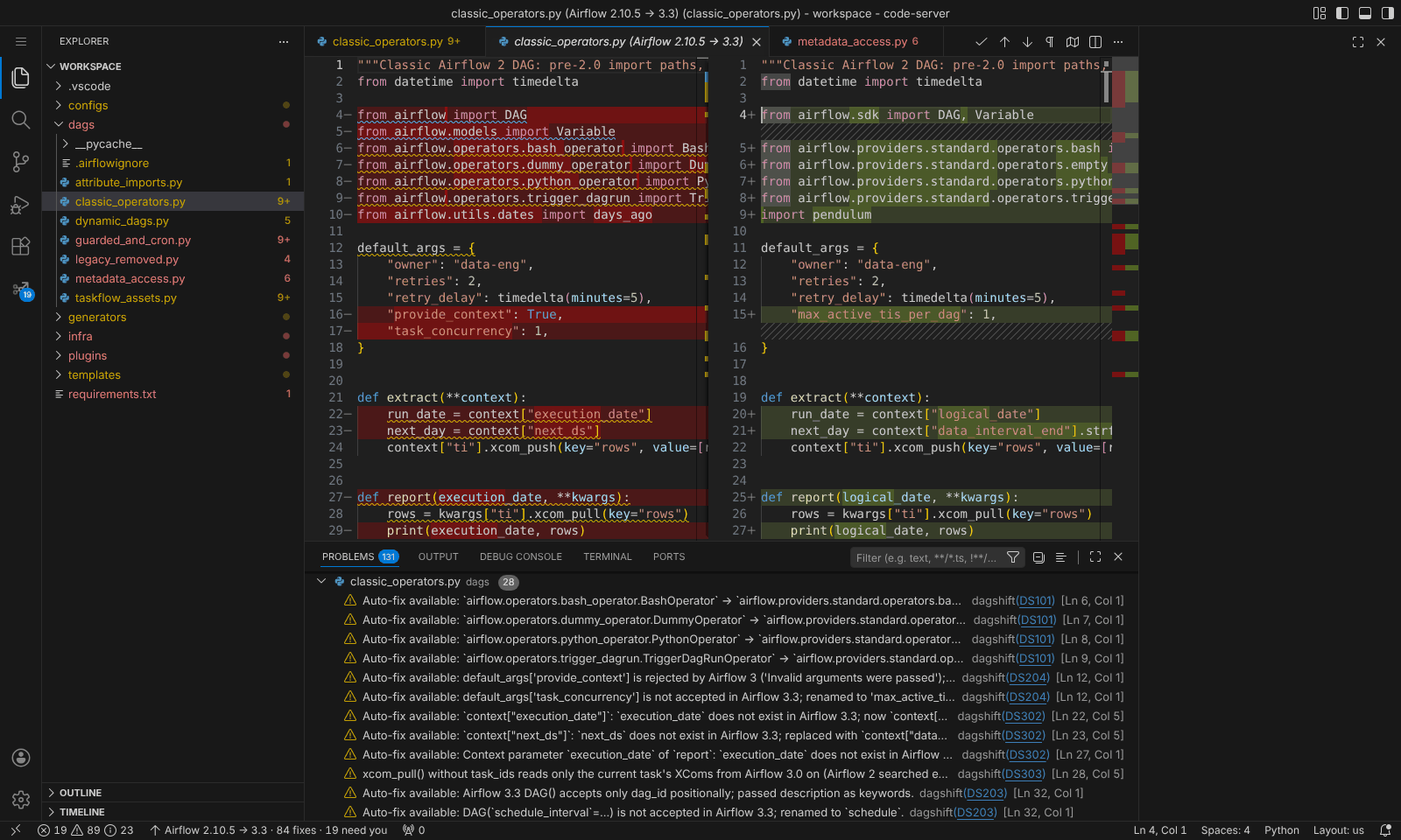Open the Search view in activity bar
The height and width of the screenshot is (840, 1401).
21,120
